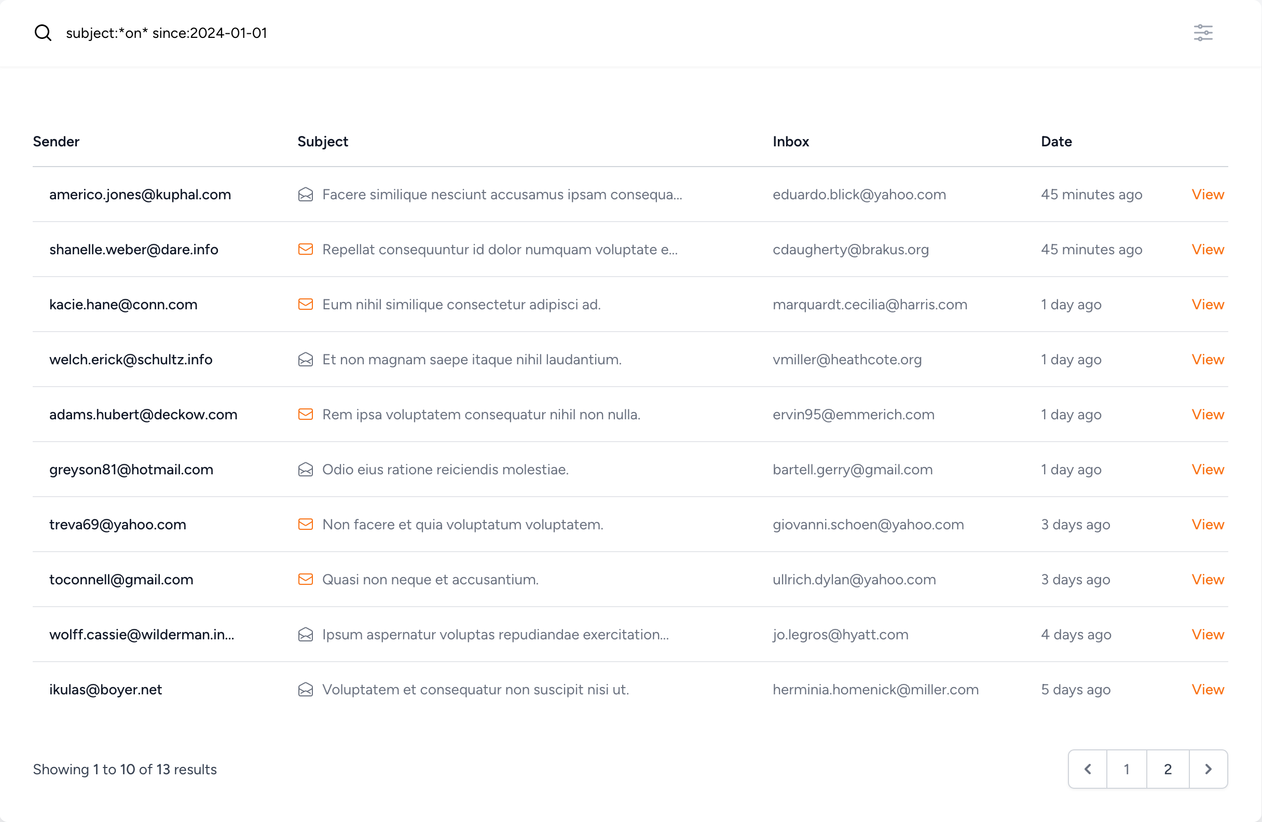Mark the Non facere email as read
The image size is (1262, 822).
pyautogui.click(x=306, y=524)
